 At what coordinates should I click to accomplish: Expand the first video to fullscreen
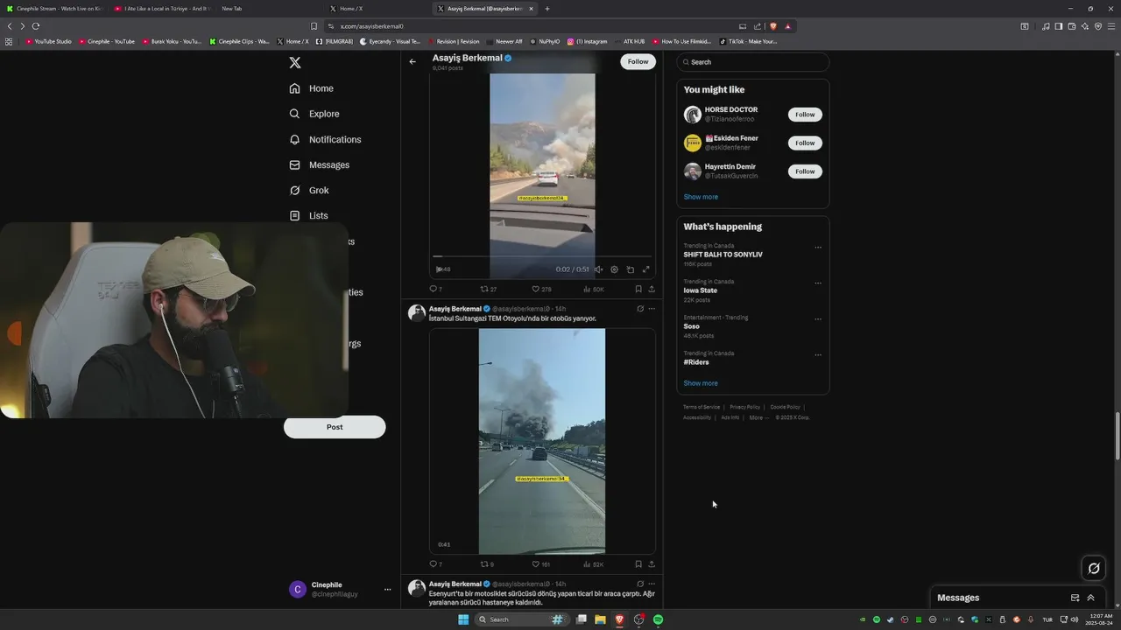[646, 269]
